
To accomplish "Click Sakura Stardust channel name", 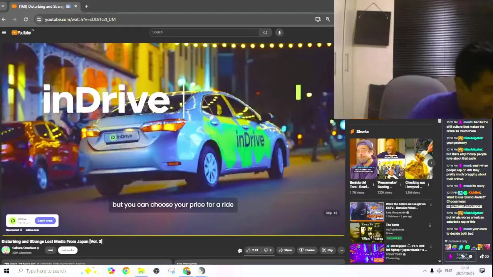I will [x=24, y=248].
